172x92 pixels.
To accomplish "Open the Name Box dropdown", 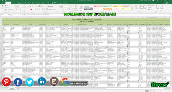I will click(9, 15).
